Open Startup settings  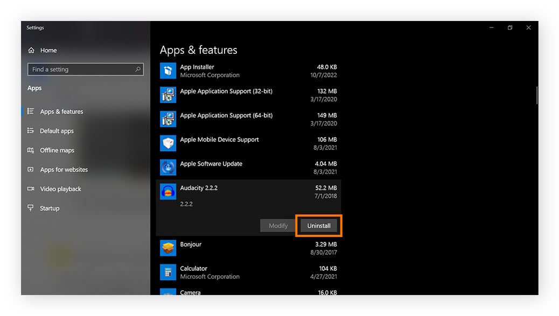pos(48,208)
